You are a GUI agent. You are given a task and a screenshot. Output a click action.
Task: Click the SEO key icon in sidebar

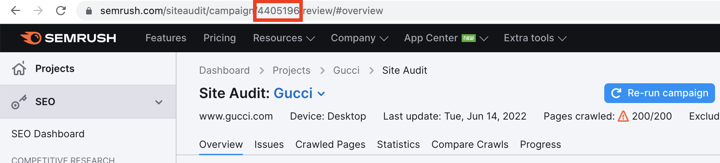coord(19,102)
